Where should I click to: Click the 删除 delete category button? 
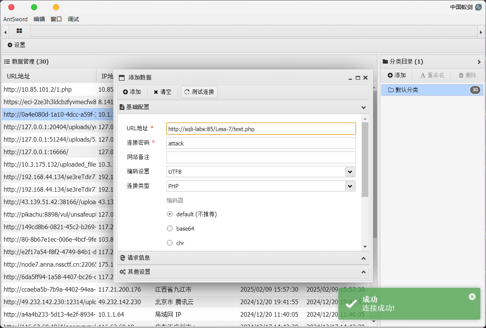(467, 75)
